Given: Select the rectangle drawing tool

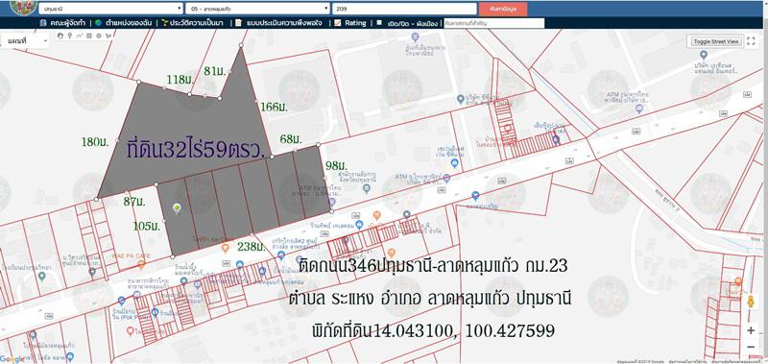Looking at the screenshot, I should pos(89,36).
